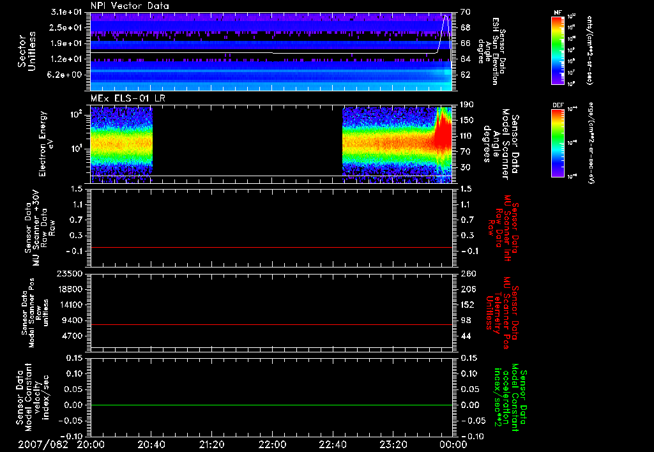This screenshot has width=654, height=452.
Task: Click the 22:00 time tick label
Action: click(x=273, y=444)
